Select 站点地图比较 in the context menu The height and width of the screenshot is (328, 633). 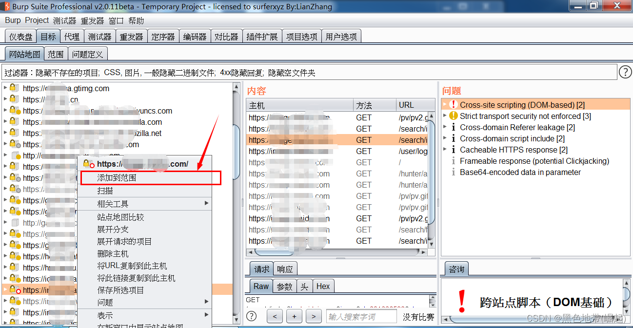click(145, 217)
